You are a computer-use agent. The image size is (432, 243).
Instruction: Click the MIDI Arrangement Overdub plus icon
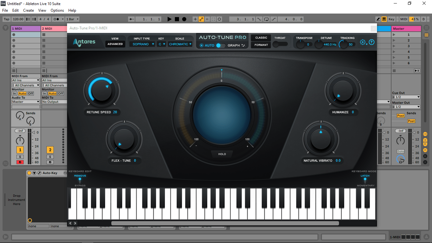195,19
